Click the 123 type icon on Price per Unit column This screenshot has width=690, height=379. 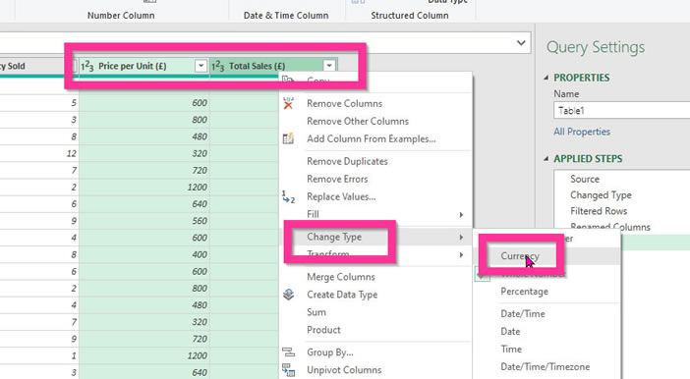coord(87,66)
